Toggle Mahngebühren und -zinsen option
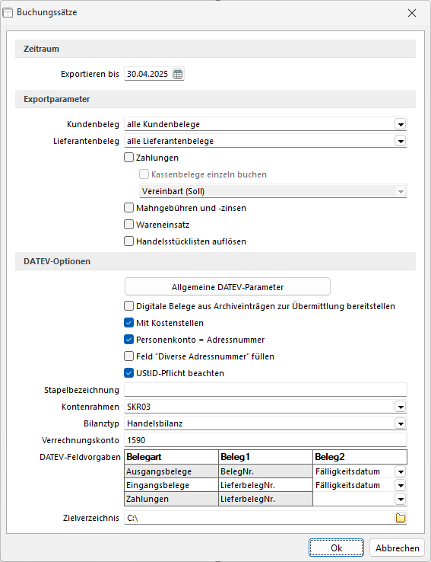The width and height of the screenshot is (431, 562). pos(128,208)
